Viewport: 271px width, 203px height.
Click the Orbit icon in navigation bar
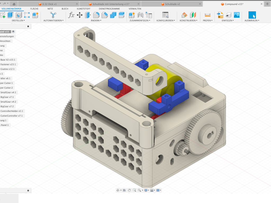(x=118, y=190)
